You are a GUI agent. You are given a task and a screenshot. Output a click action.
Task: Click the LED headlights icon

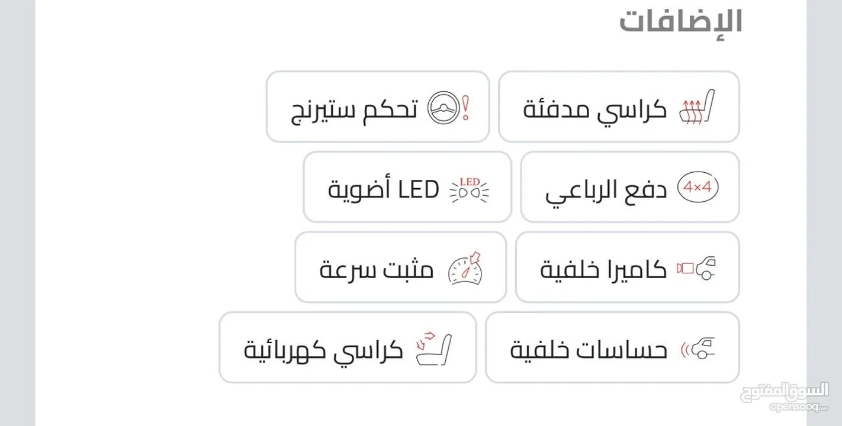point(470,188)
